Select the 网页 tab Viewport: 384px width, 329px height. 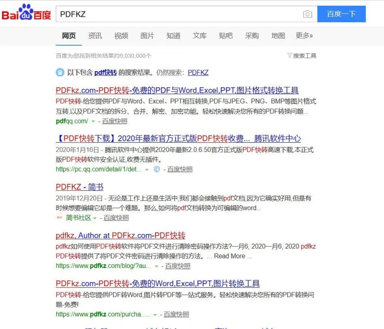click(x=69, y=36)
